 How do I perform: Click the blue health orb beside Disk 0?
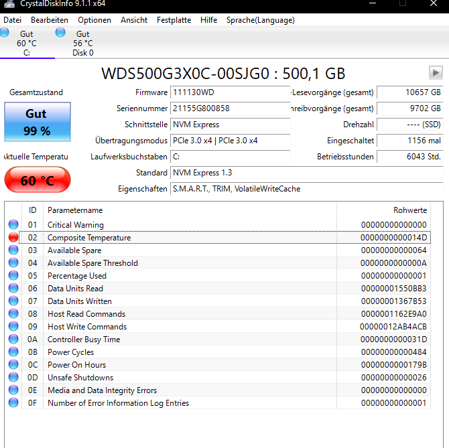[60, 32]
